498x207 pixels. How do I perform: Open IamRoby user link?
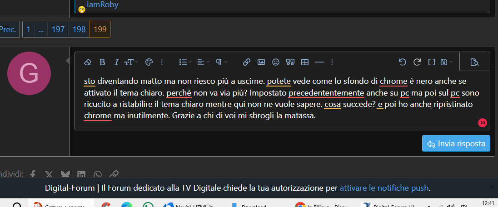click(x=102, y=5)
